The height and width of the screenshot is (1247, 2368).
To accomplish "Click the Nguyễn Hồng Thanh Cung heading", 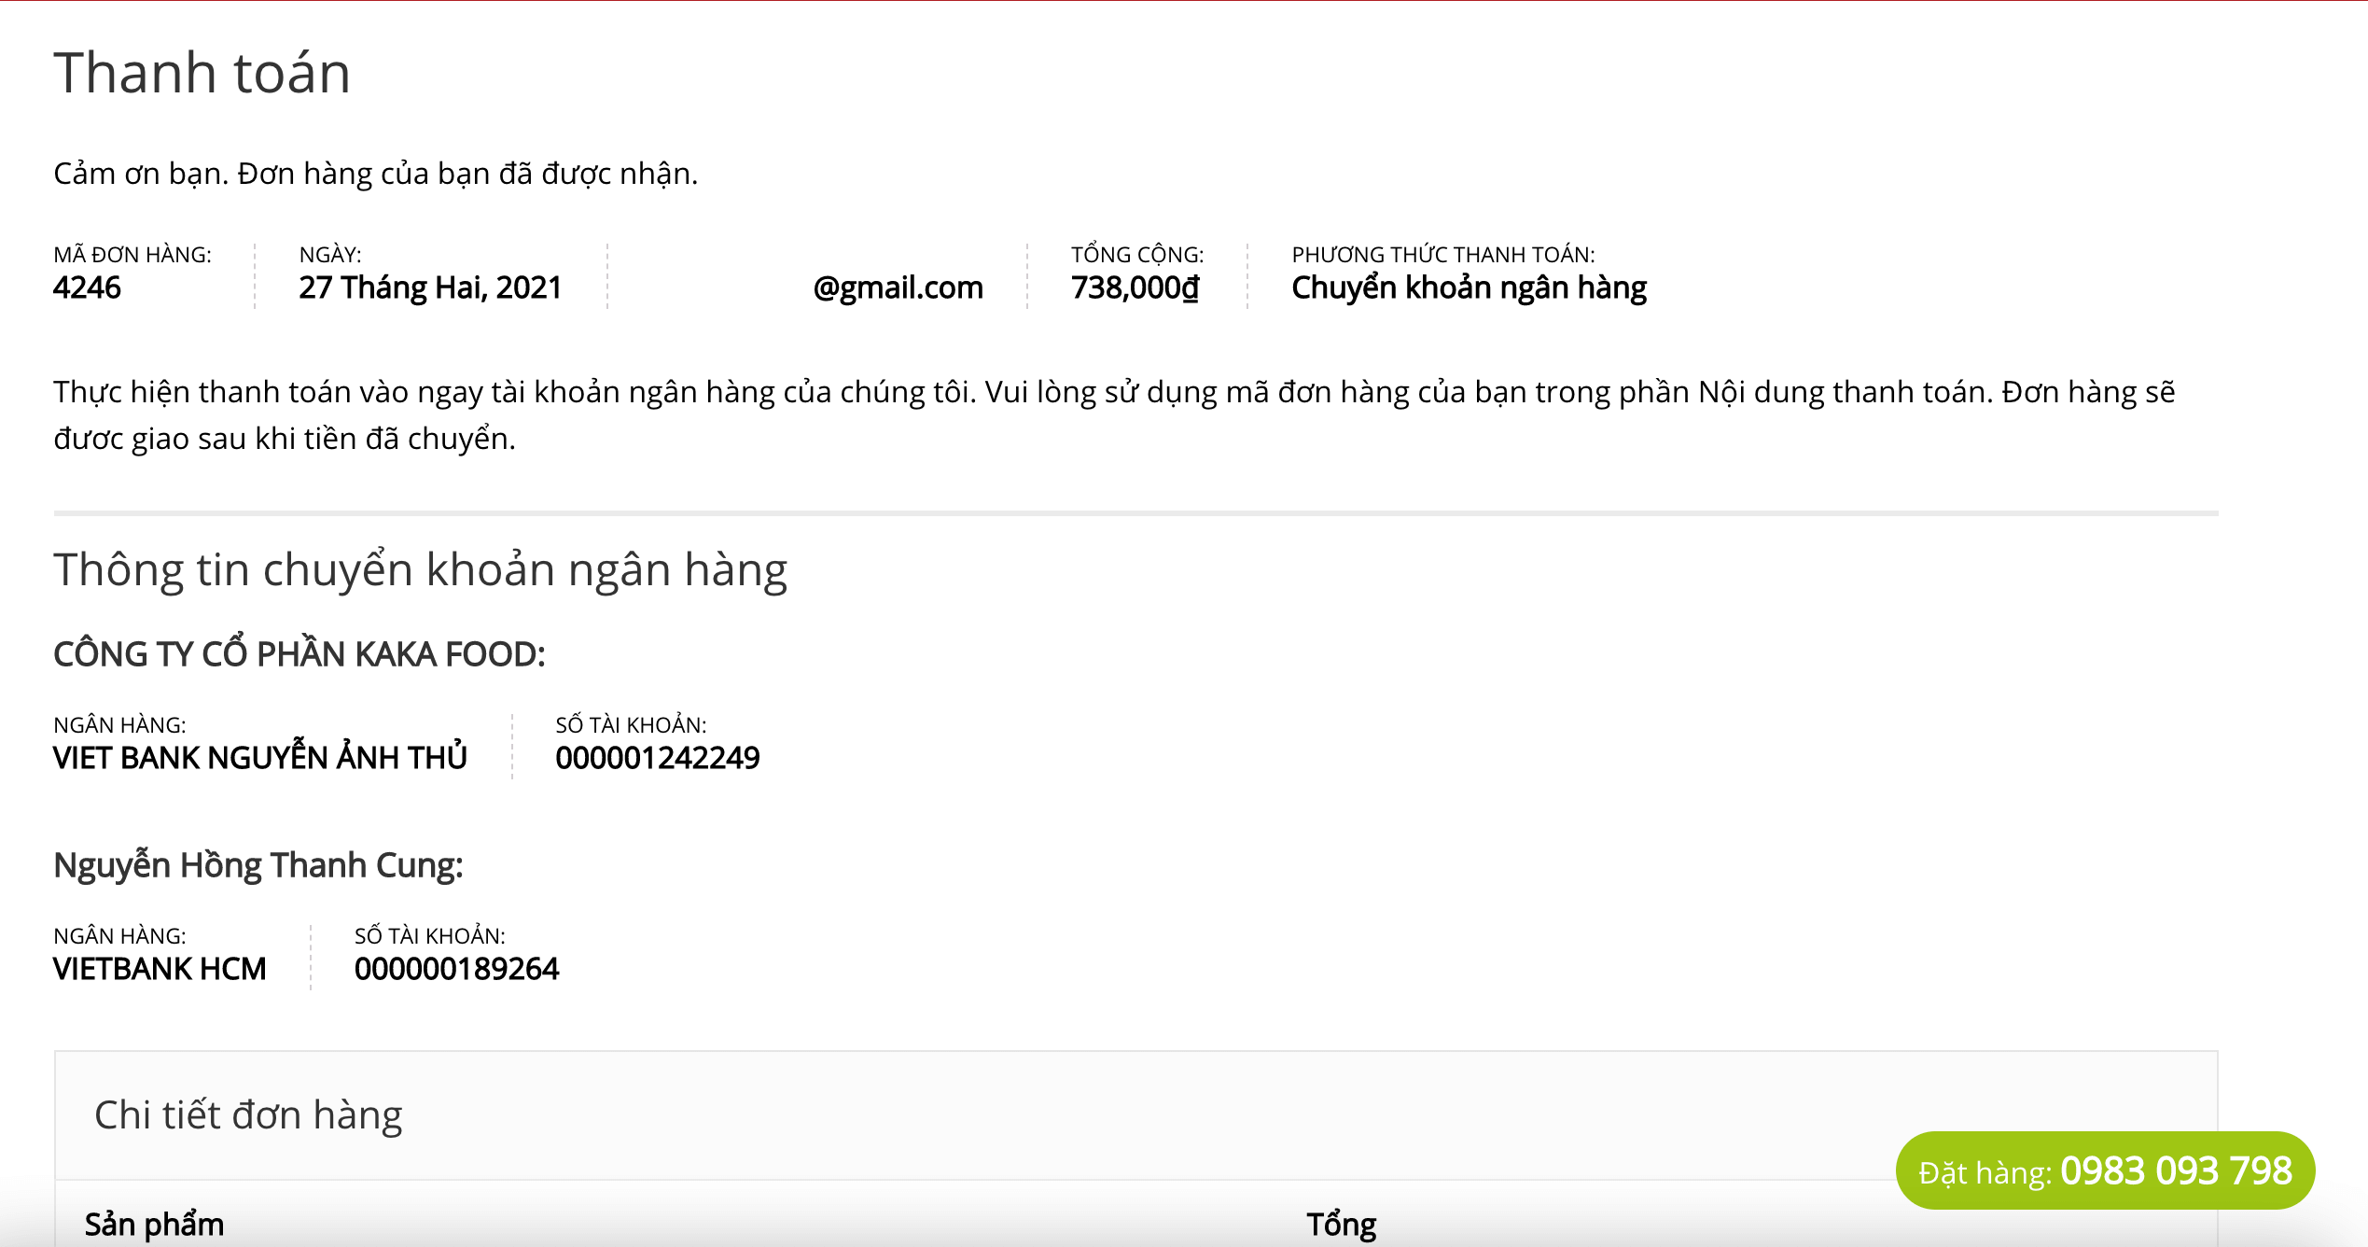I will [x=258, y=865].
